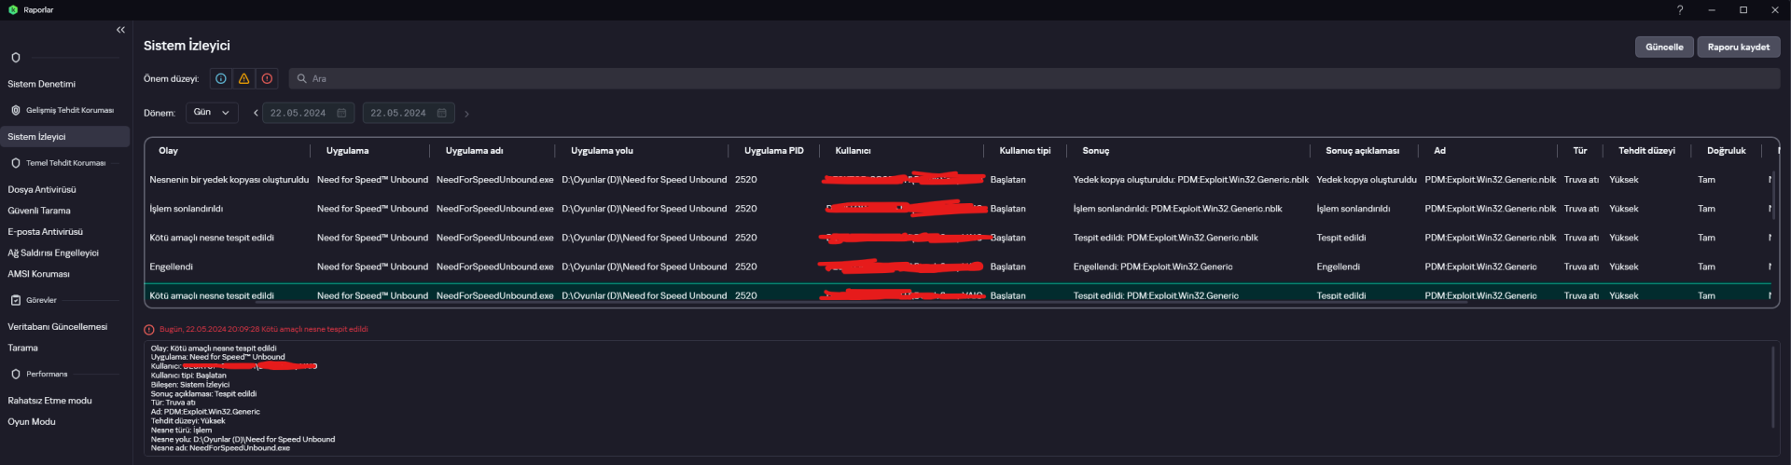Image resolution: width=1791 pixels, height=465 pixels.
Task: Open Sistem Denetimi in the sidebar
Action: (x=42, y=84)
